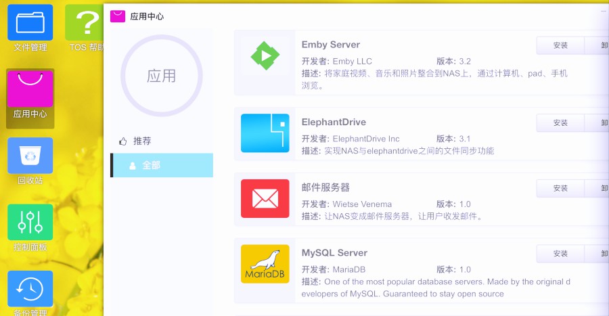Click the uninstall button beside 邮件服务器
This screenshot has height=316, width=609.
click(597, 188)
